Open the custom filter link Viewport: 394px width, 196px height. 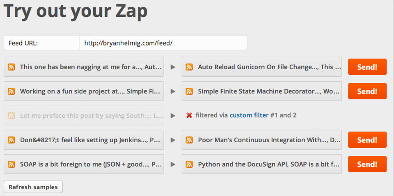click(249, 115)
